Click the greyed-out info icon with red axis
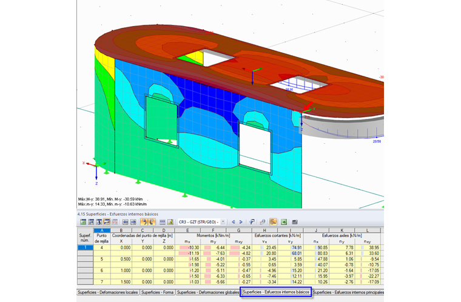This screenshot has height=302, width=461. click(262, 222)
